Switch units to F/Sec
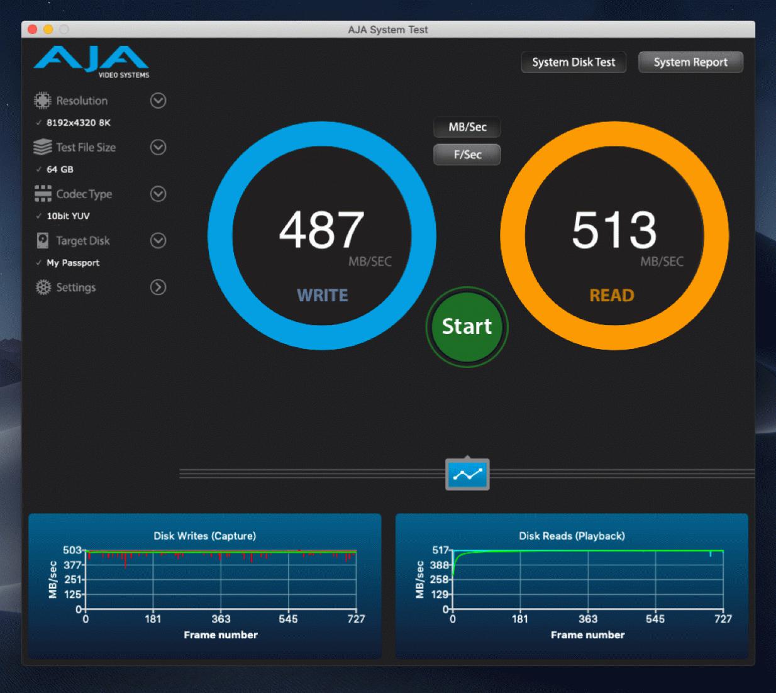776x693 pixels. 467,155
